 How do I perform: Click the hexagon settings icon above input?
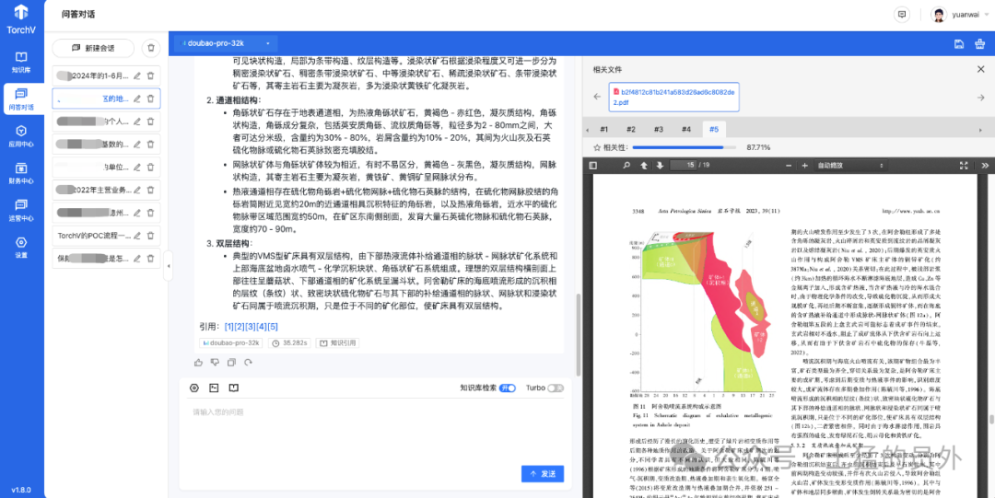pos(194,388)
